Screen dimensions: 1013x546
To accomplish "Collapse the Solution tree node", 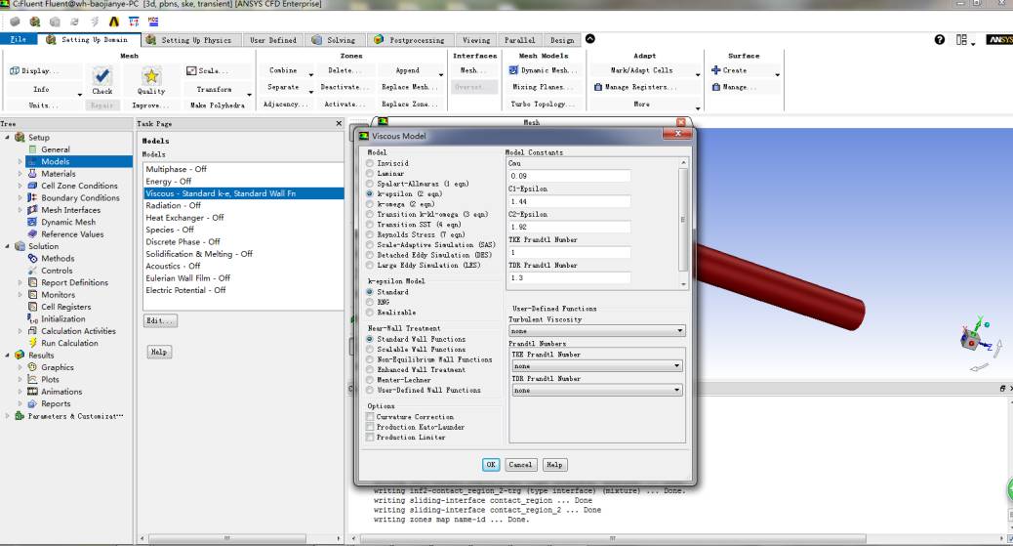I will [7, 246].
